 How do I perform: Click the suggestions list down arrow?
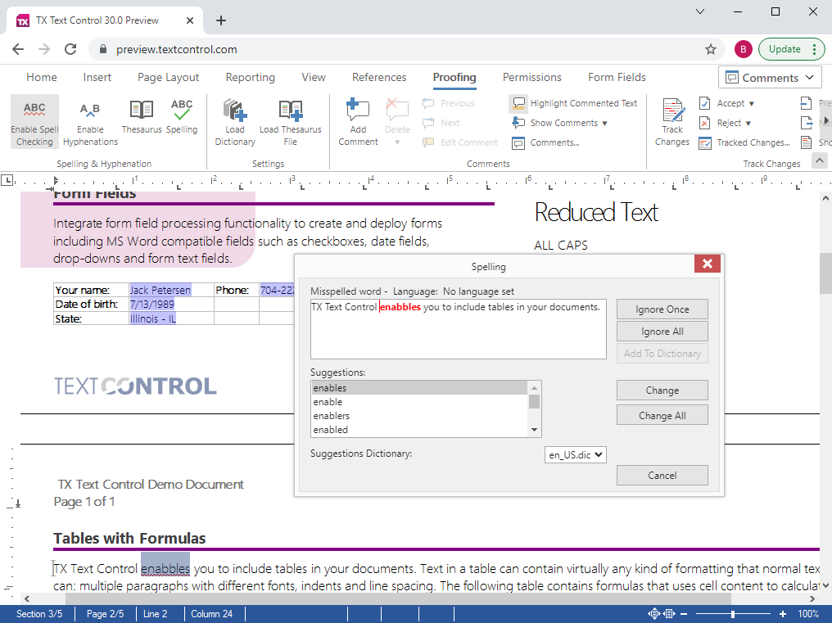pyautogui.click(x=534, y=430)
